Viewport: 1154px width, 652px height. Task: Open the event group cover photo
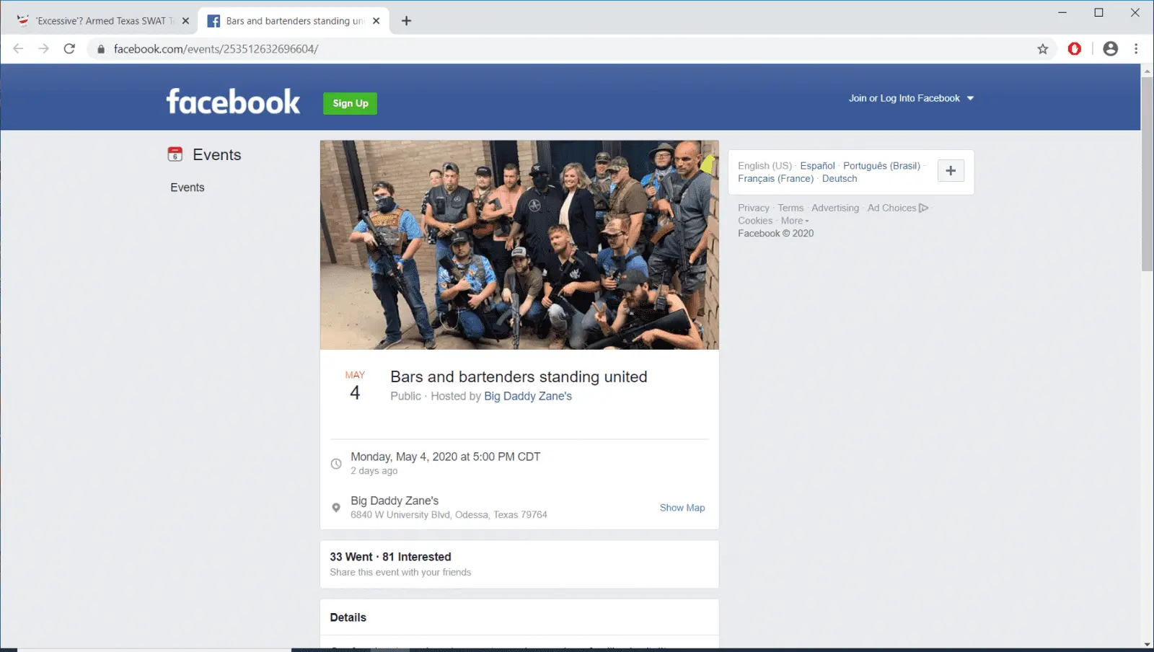click(x=519, y=244)
